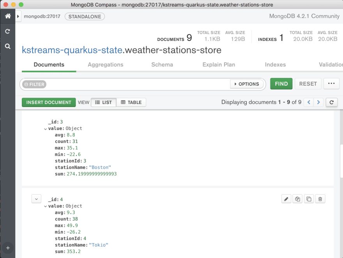This screenshot has height=258, width=343.
Task: Open the Validation tab
Action: [331, 65]
